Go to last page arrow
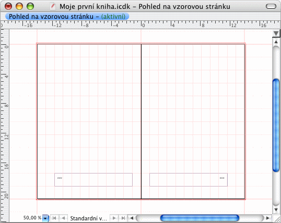This screenshot has height=223, width=281. (x=123, y=218)
